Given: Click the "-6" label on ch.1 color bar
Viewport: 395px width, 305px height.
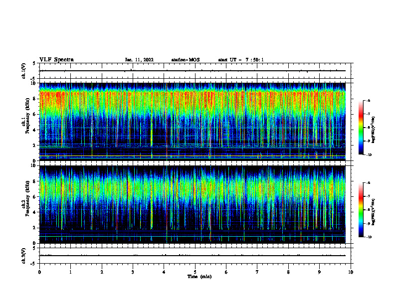Looking at the screenshot, I should click(368, 100).
